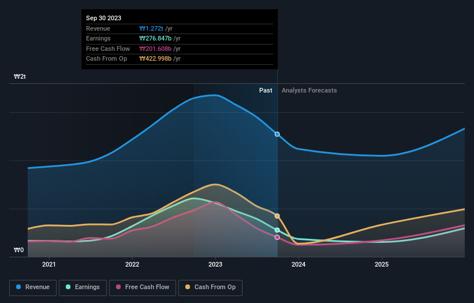Toggle the Earnings legend button
Viewport: 474px width, 303px height.
click(83, 287)
